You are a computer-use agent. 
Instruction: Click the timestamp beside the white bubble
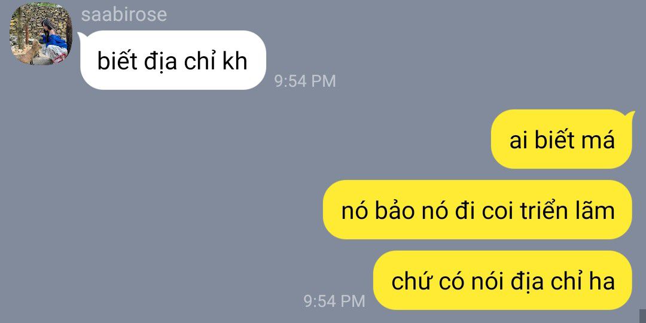(x=305, y=81)
